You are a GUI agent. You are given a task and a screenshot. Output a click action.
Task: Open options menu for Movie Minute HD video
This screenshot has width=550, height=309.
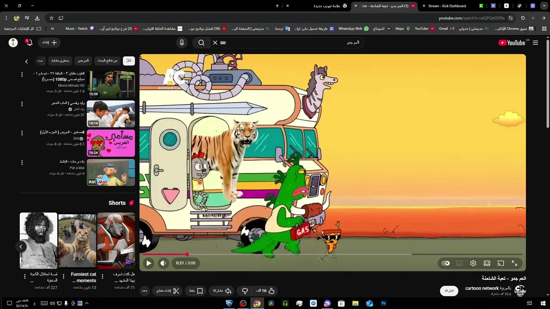point(22,74)
